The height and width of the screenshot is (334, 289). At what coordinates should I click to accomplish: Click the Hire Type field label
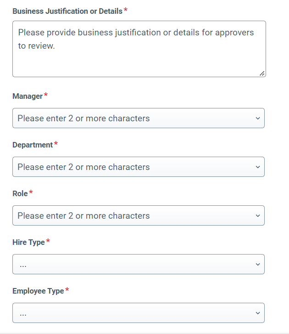(29, 243)
